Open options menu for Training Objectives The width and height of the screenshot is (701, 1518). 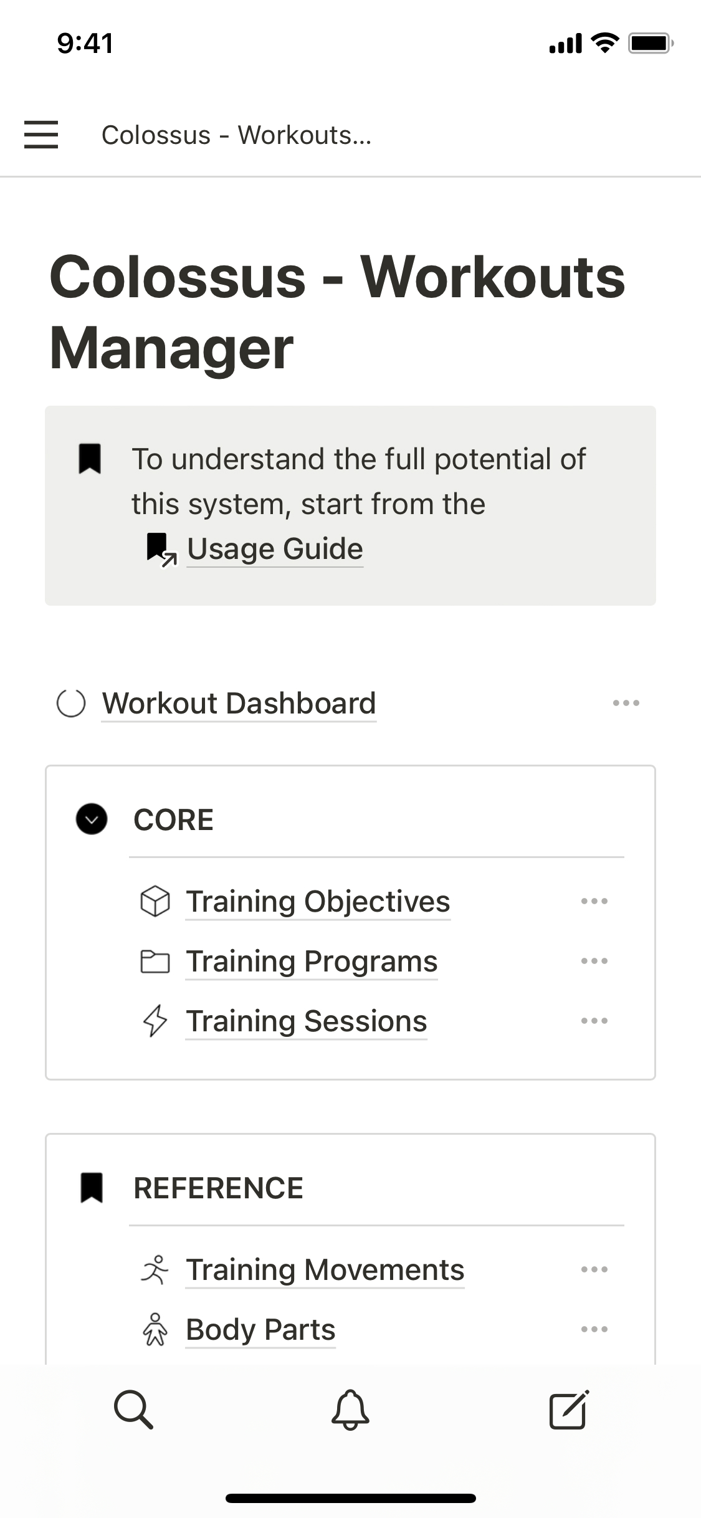click(594, 901)
